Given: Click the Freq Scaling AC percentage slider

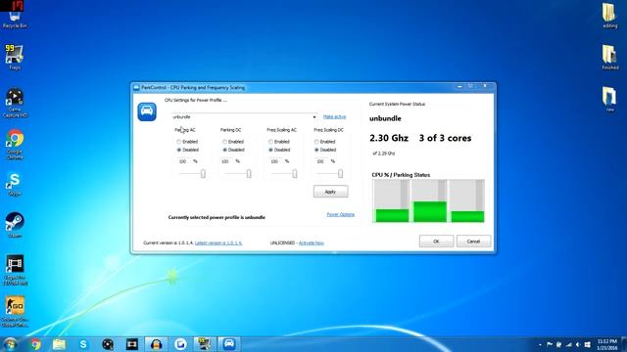Looking at the screenshot, I should point(284,174).
